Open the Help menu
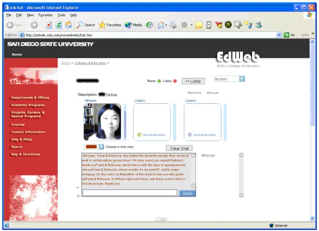Screen dimensions: 319x231 pyautogui.click(x=73, y=15)
